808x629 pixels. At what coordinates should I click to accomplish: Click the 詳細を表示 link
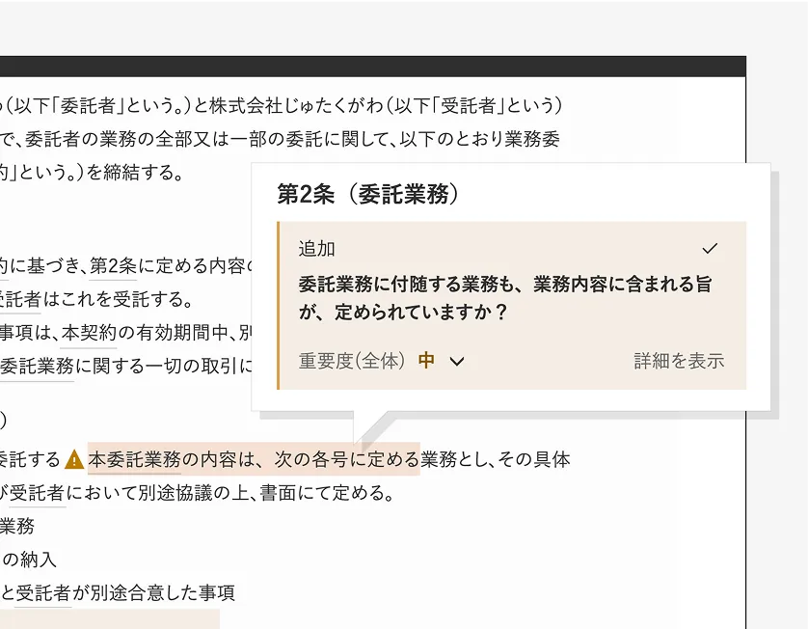click(x=679, y=361)
